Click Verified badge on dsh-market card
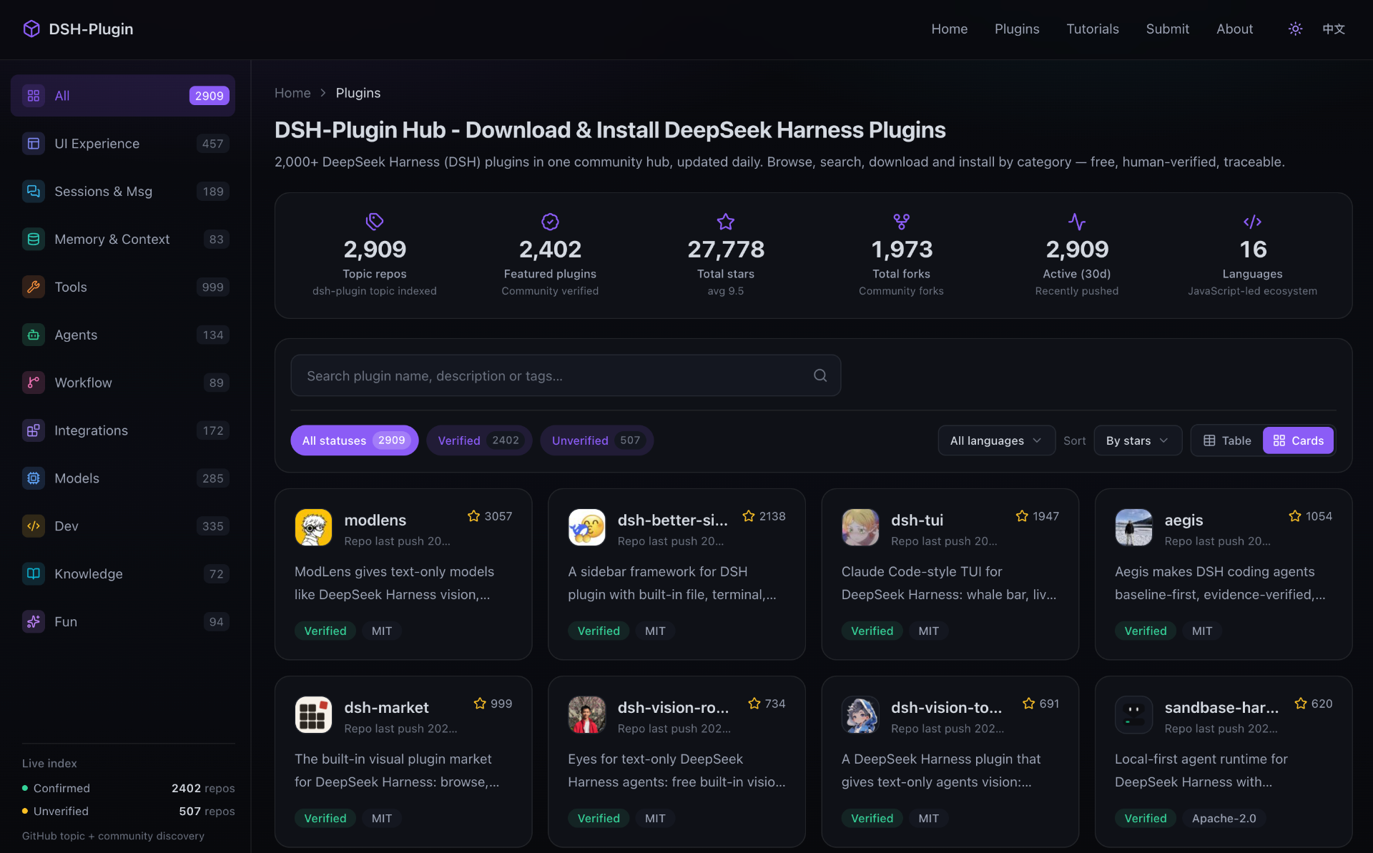 [x=325, y=818]
